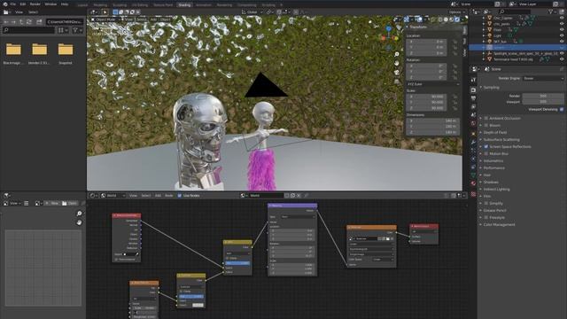The height and width of the screenshot is (319, 567).
Task: Open the Object Mode dropdown in viewport
Action: pos(105,19)
